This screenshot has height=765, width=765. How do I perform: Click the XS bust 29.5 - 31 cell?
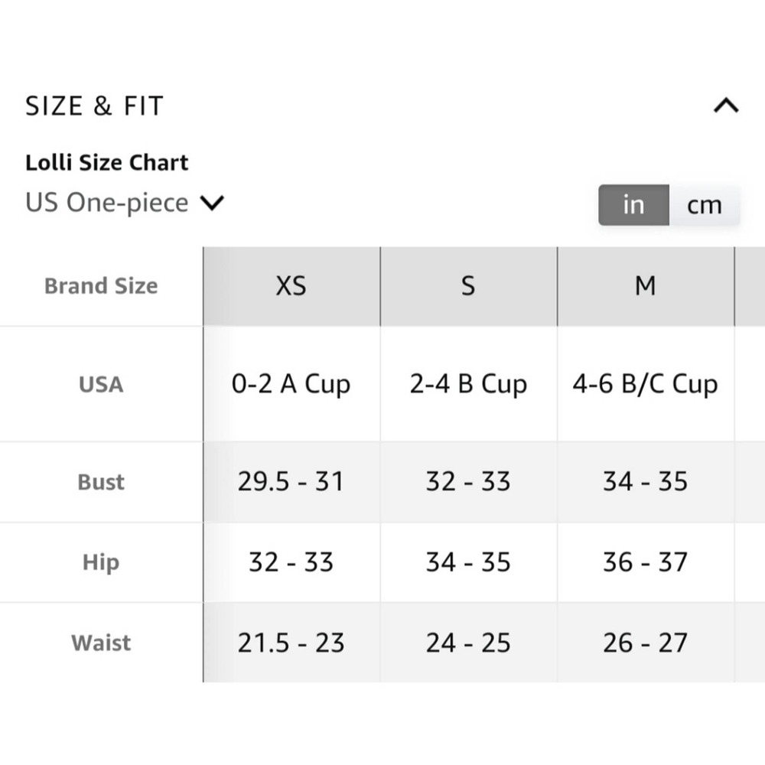pyautogui.click(x=291, y=482)
